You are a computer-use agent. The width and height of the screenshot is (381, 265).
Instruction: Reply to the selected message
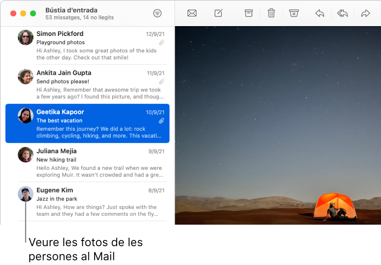[x=320, y=13]
